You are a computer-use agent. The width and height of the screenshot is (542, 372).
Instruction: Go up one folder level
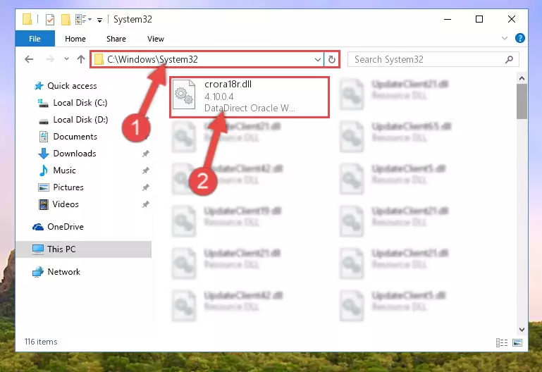(81, 59)
